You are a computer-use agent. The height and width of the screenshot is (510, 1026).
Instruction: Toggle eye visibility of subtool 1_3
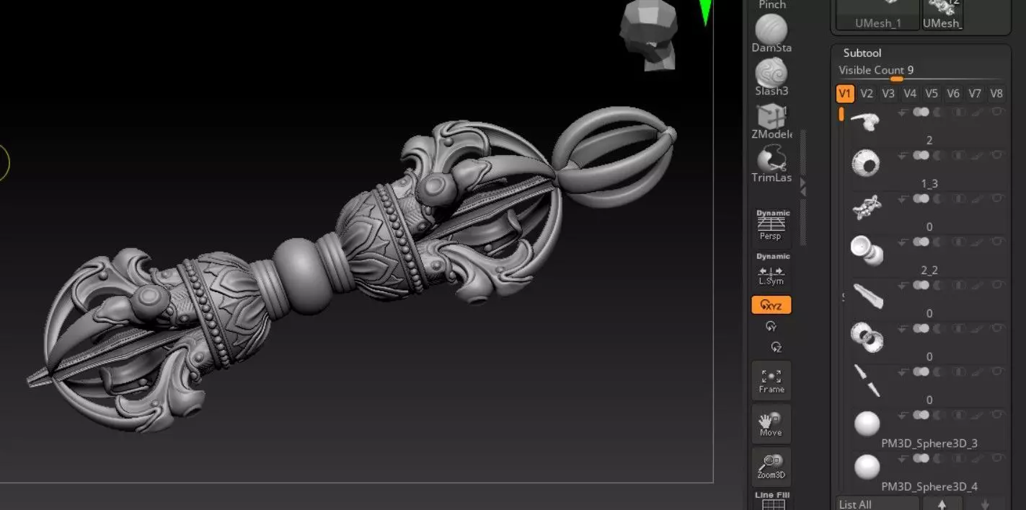[998, 155]
